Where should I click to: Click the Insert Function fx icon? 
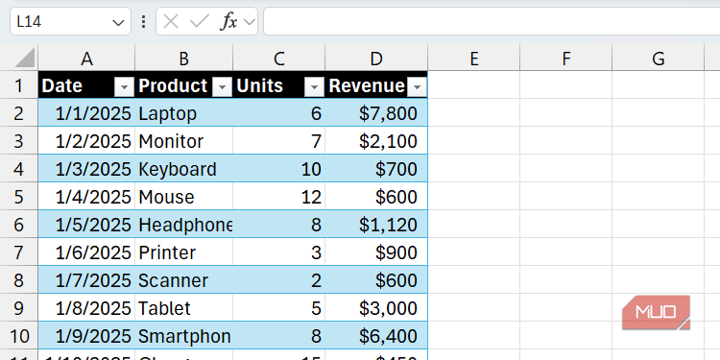(x=228, y=21)
